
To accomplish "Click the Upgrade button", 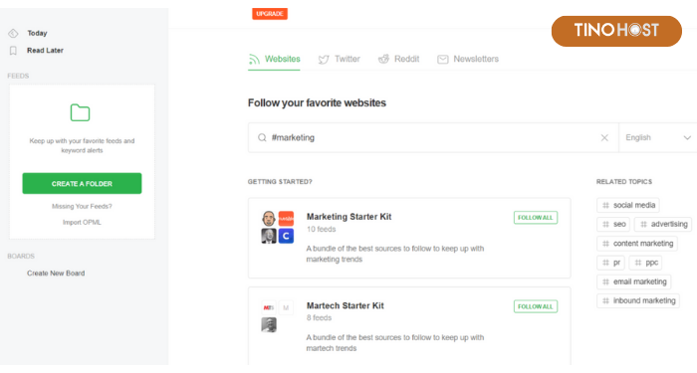I will (270, 14).
